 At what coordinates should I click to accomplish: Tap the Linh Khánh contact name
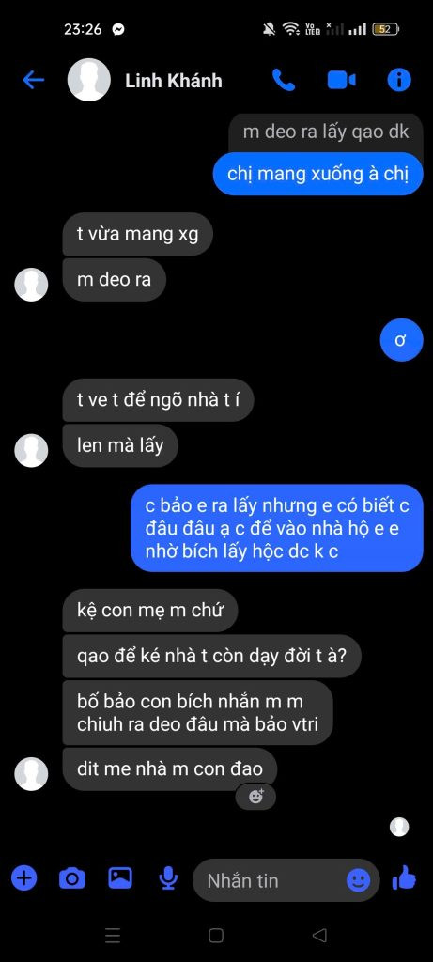[174, 81]
